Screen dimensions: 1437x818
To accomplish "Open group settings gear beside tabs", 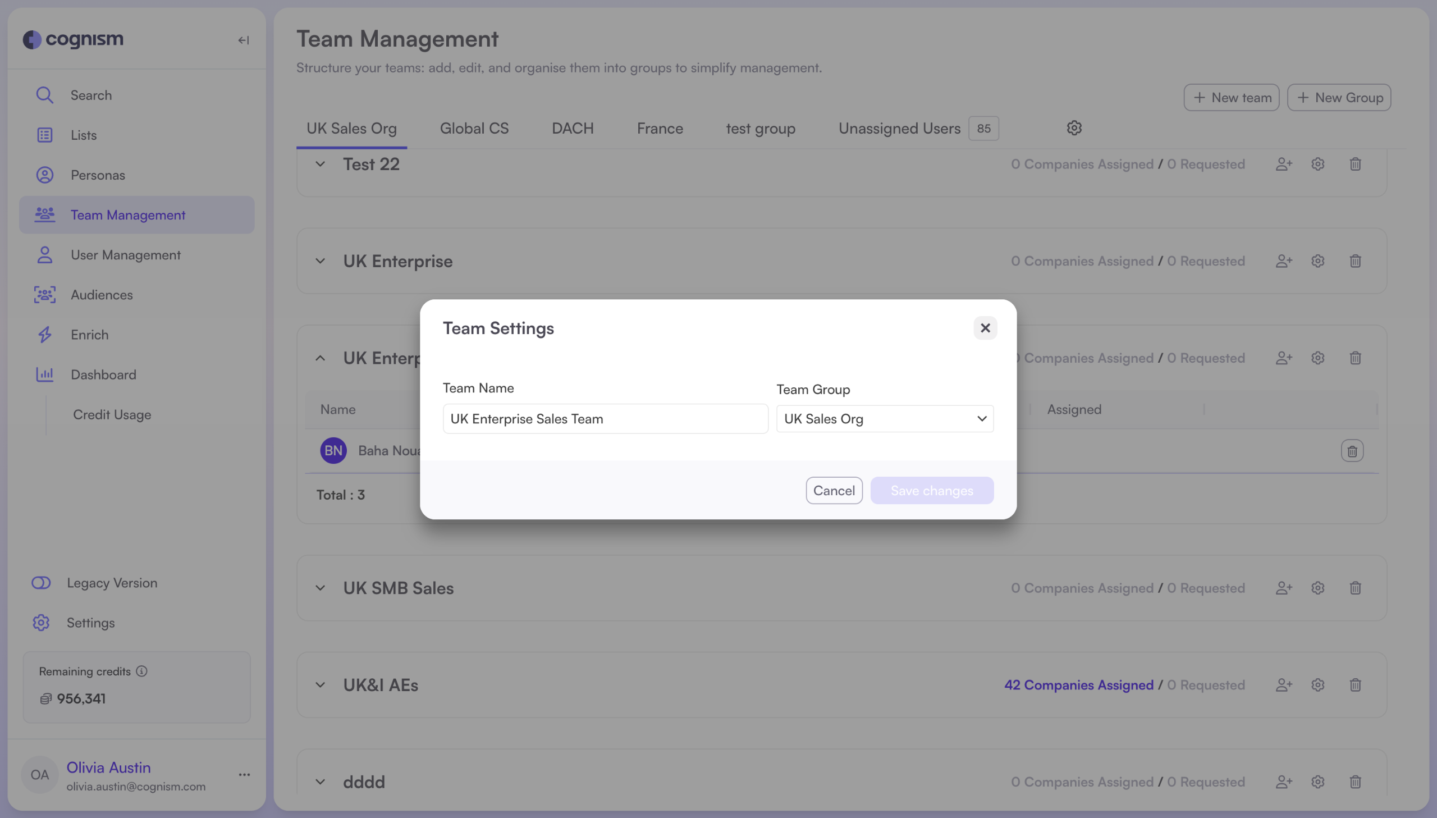I will 1073,127.
